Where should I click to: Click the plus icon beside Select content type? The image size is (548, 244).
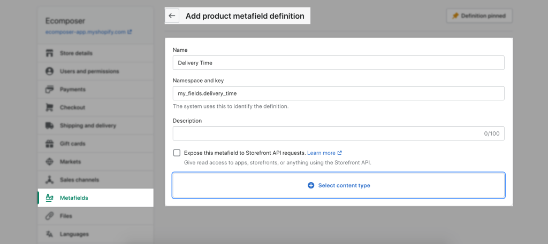coord(311,185)
